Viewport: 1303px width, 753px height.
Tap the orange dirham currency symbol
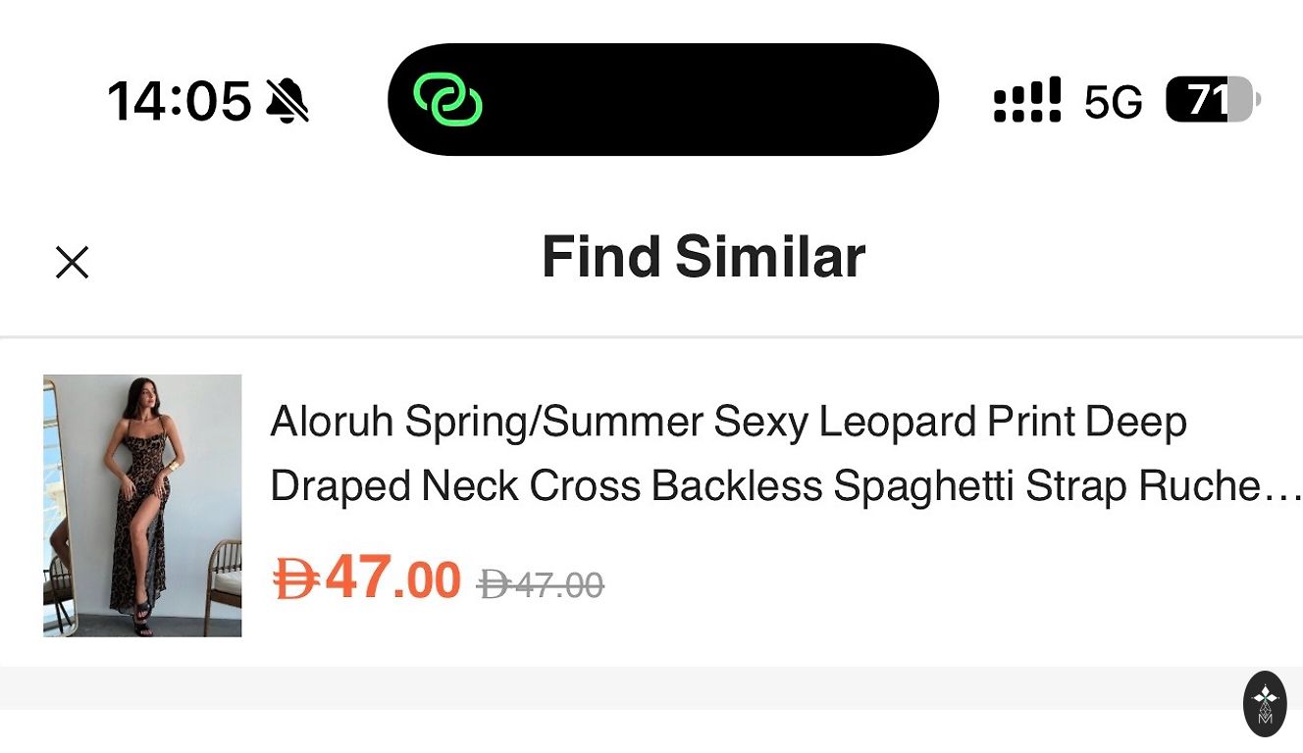pyautogui.click(x=295, y=578)
